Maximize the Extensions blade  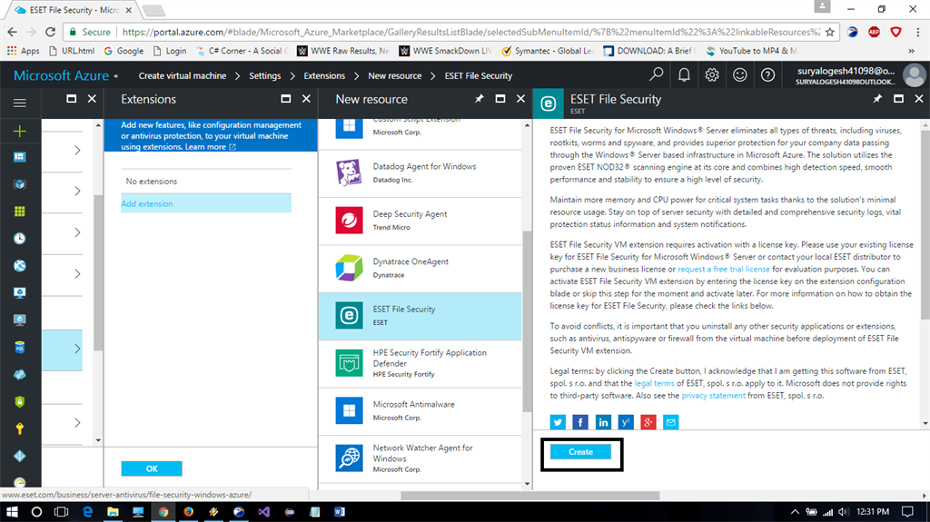click(286, 98)
